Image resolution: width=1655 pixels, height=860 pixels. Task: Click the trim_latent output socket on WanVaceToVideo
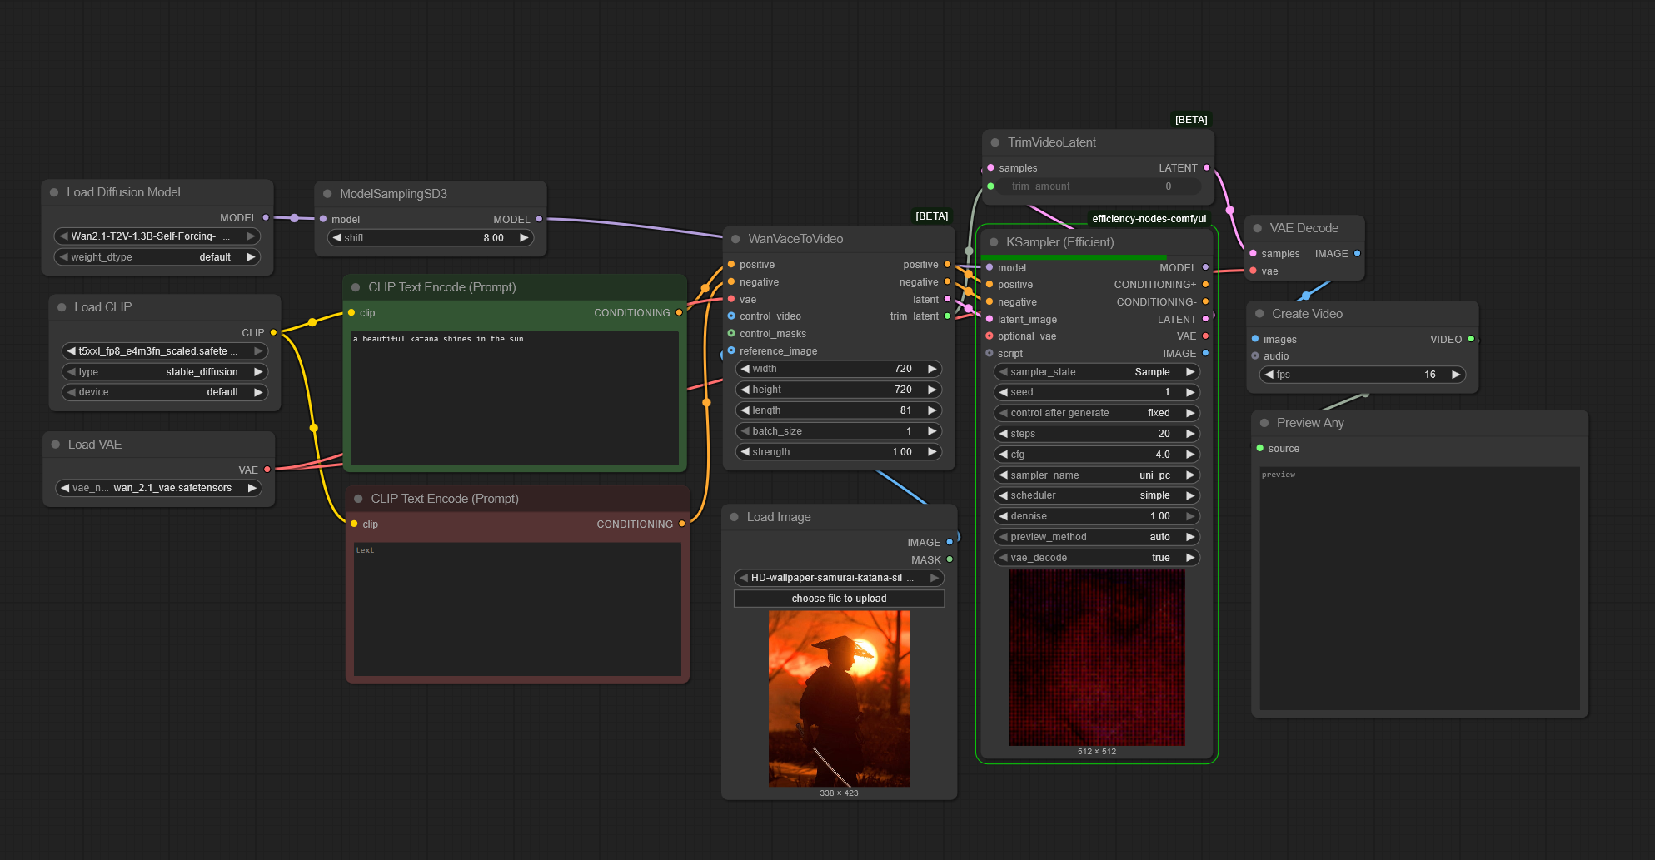click(x=947, y=316)
